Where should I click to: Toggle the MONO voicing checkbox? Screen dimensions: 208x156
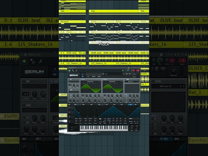(x=129, y=122)
